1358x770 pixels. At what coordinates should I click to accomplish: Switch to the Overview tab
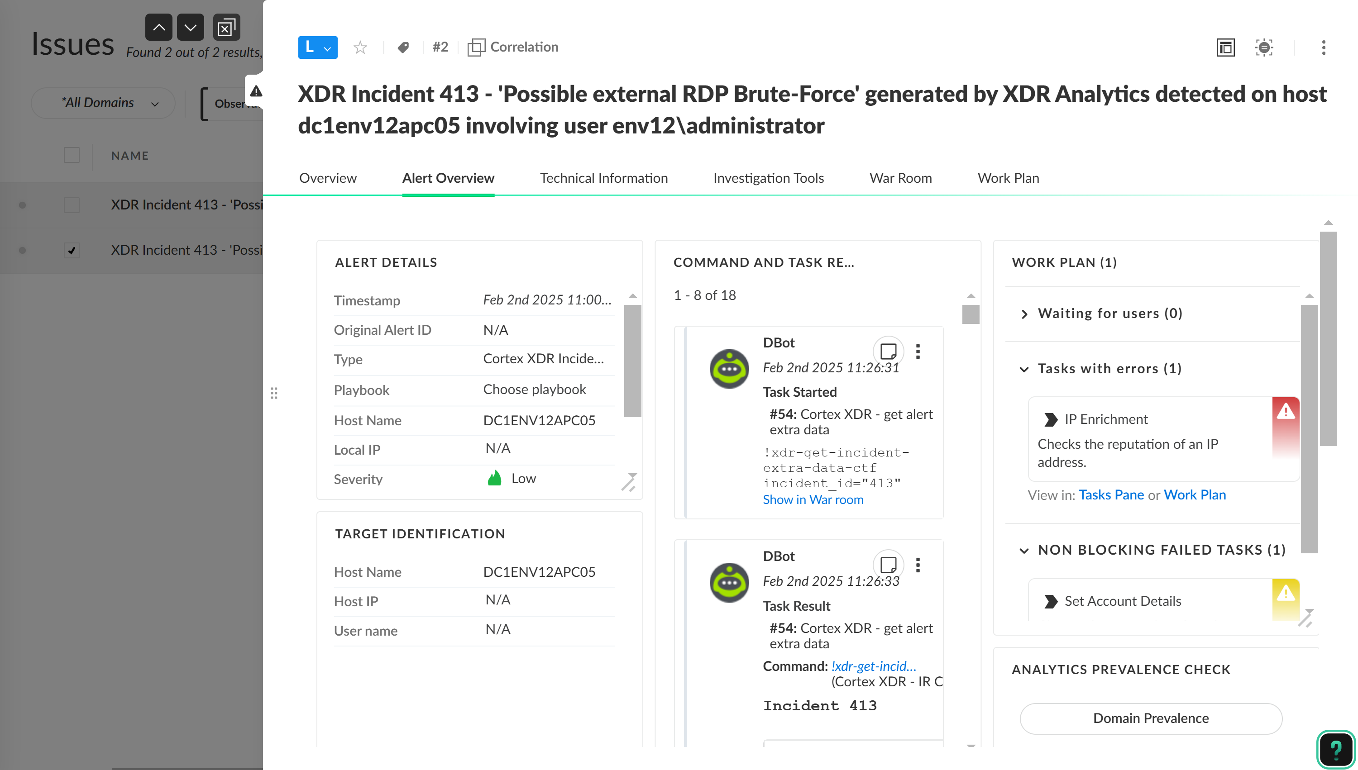coord(328,178)
